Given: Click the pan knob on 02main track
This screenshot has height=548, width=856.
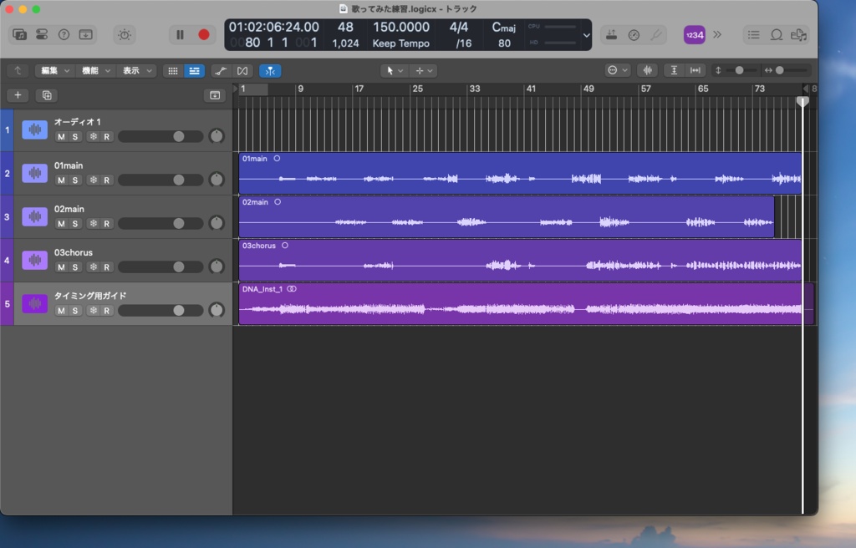Looking at the screenshot, I should pyautogui.click(x=217, y=223).
